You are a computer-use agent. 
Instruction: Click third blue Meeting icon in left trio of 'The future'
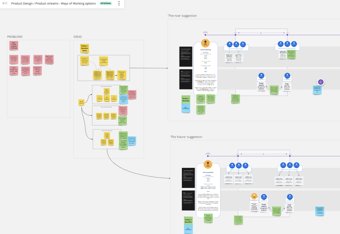pyautogui.click(x=245, y=166)
